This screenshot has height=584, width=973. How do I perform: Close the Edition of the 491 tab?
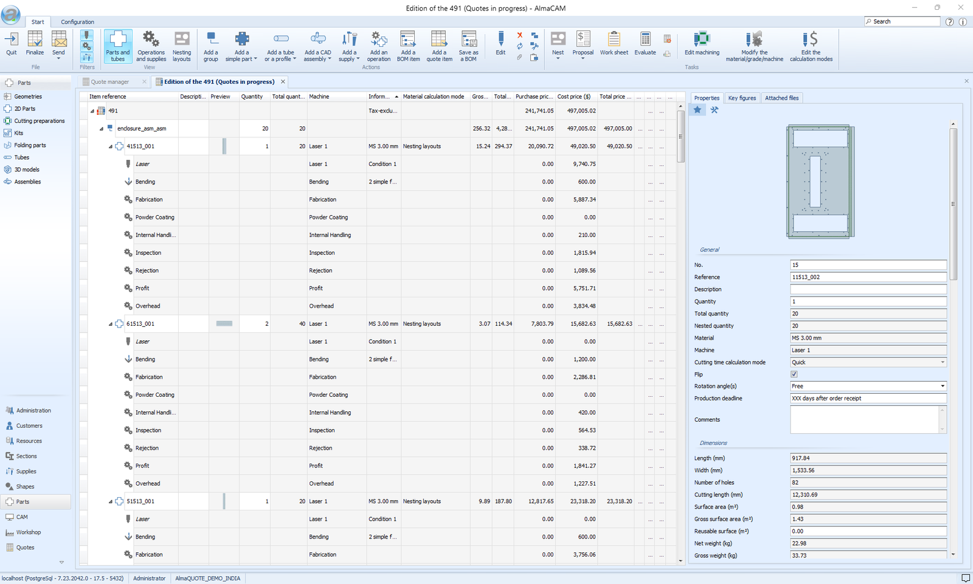pyautogui.click(x=283, y=81)
